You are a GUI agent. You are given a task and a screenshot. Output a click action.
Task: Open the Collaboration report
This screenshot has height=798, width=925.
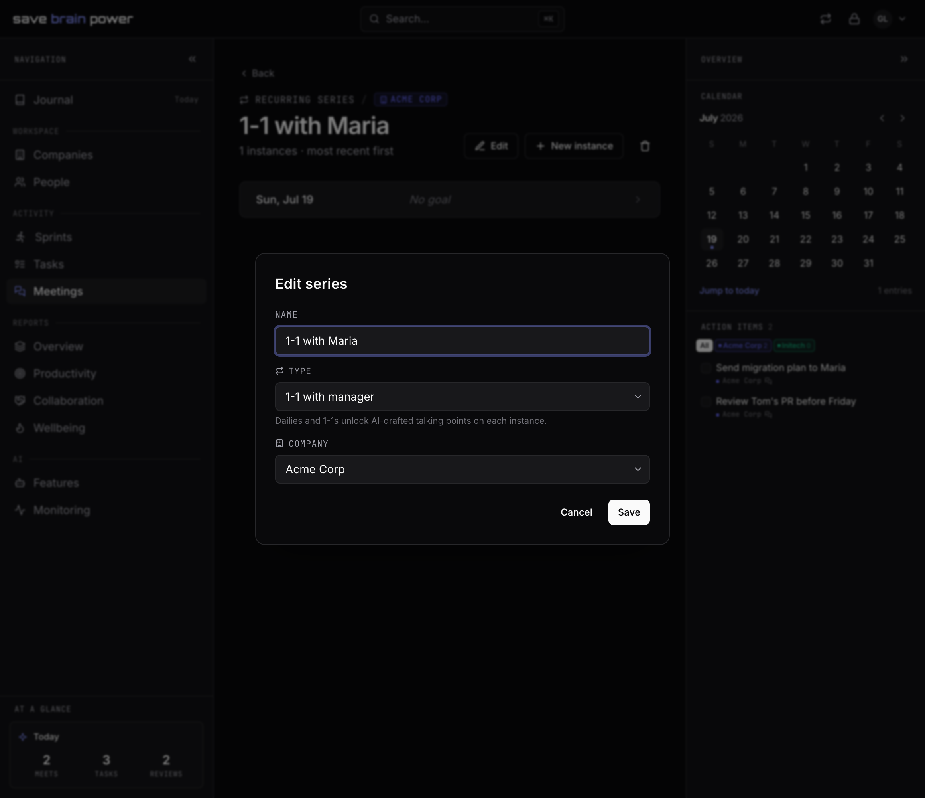coord(106,401)
